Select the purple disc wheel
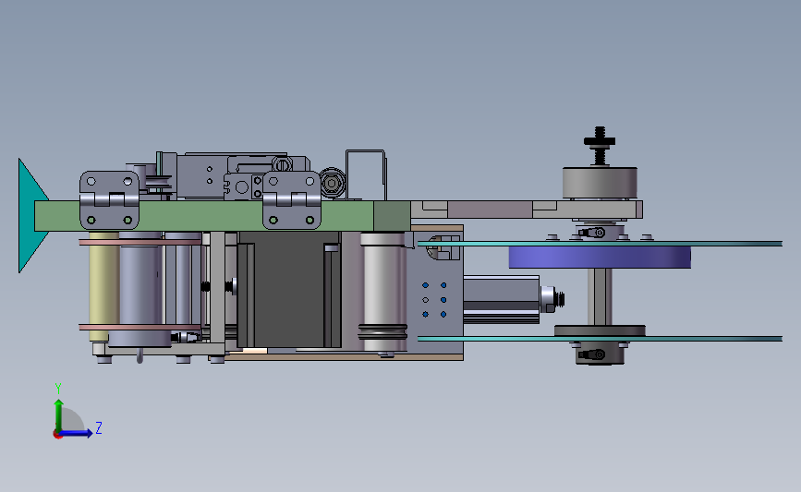This screenshot has height=492, width=801. coord(600,258)
